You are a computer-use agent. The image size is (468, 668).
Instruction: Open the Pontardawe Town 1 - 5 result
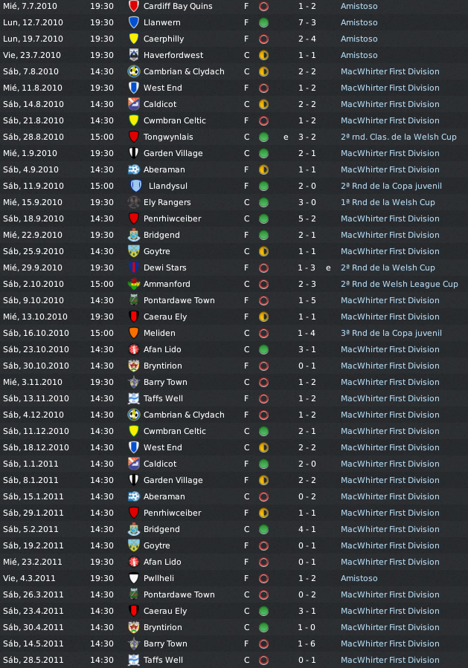(x=307, y=300)
